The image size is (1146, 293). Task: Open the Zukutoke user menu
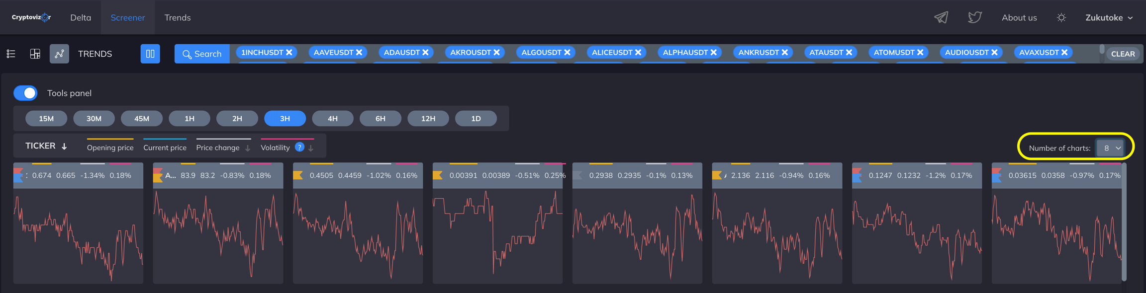point(1109,17)
